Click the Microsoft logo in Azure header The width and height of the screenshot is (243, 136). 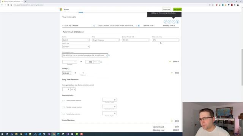61,9
